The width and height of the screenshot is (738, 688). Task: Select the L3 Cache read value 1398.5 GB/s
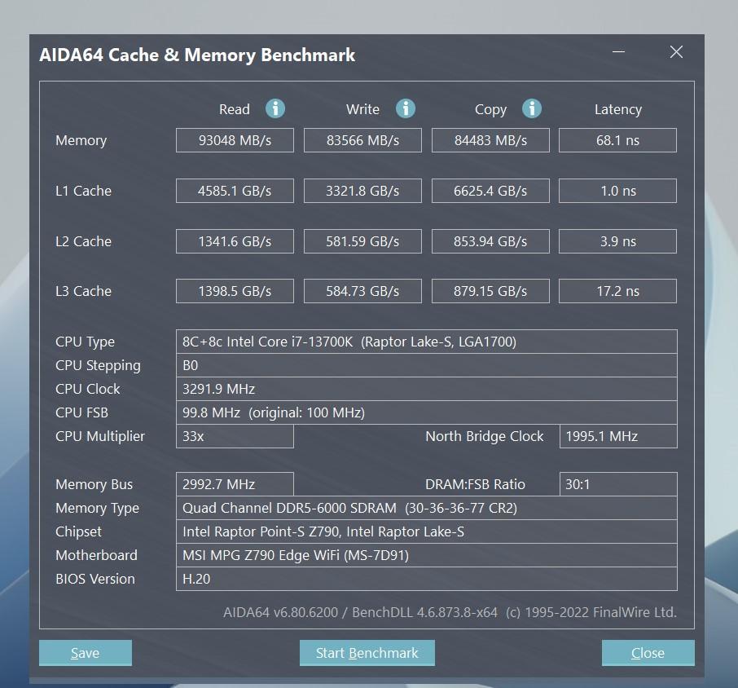pyautogui.click(x=235, y=291)
